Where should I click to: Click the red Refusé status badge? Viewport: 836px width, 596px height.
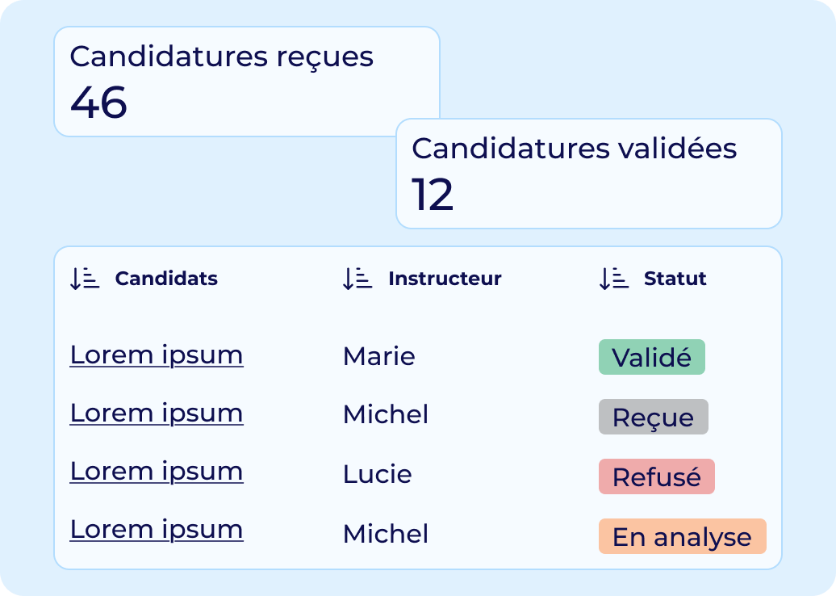(x=657, y=476)
